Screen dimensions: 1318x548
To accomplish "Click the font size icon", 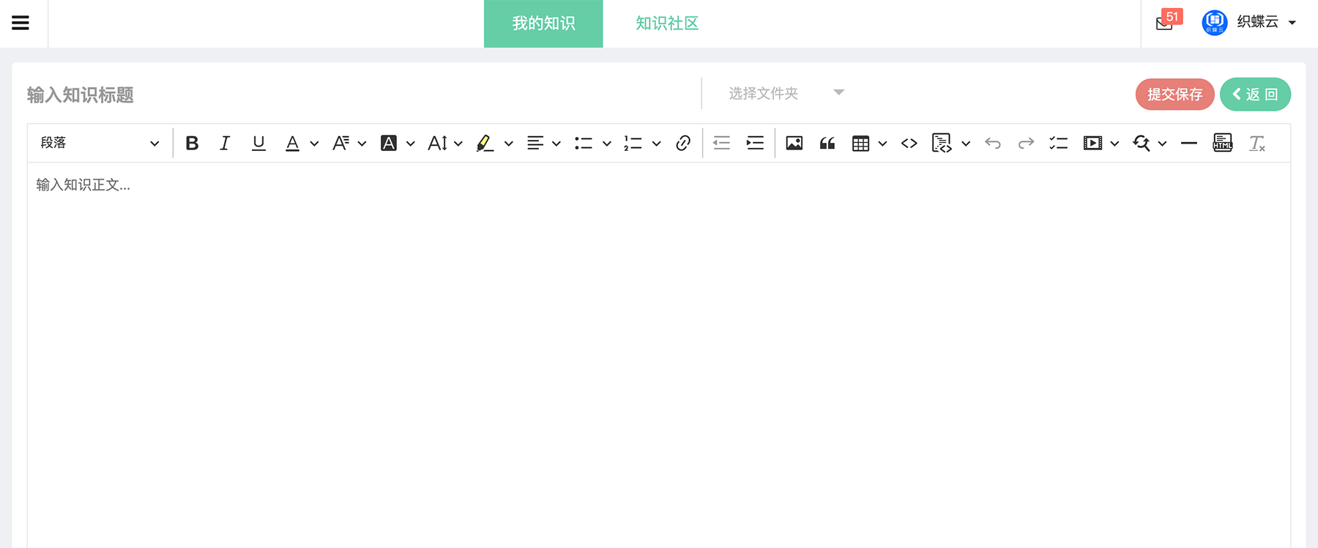I will [437, 143].
